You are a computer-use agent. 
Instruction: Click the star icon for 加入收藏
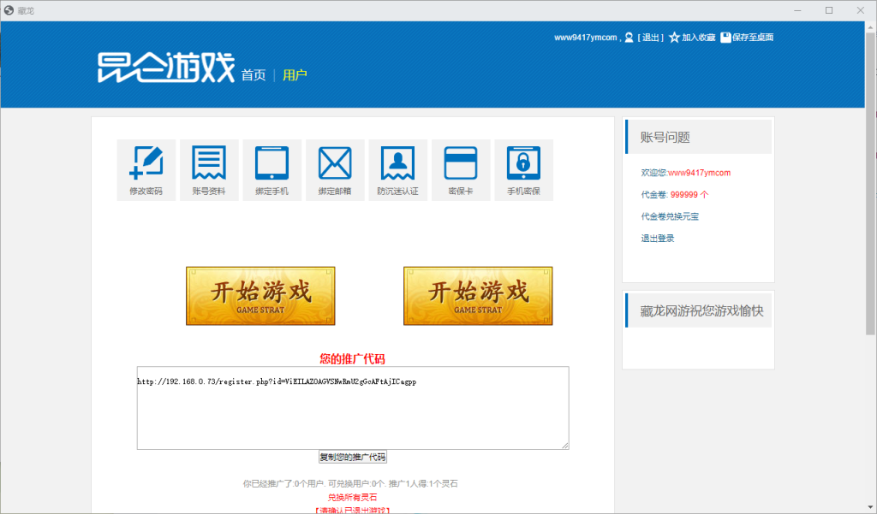coord(674,38)
